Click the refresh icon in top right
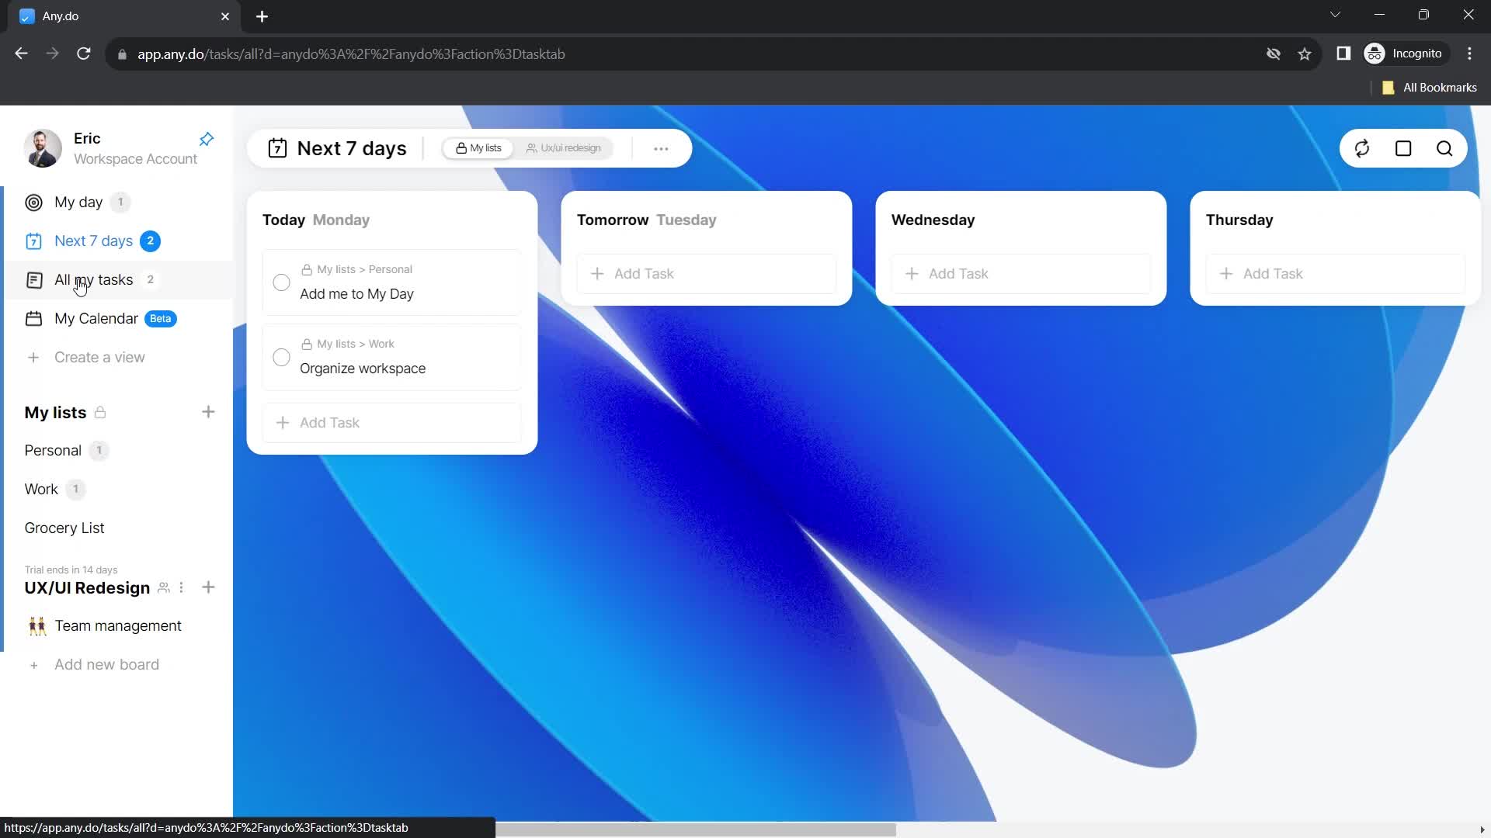Screen dimensions: 1491x838 tap(1362, 148)
